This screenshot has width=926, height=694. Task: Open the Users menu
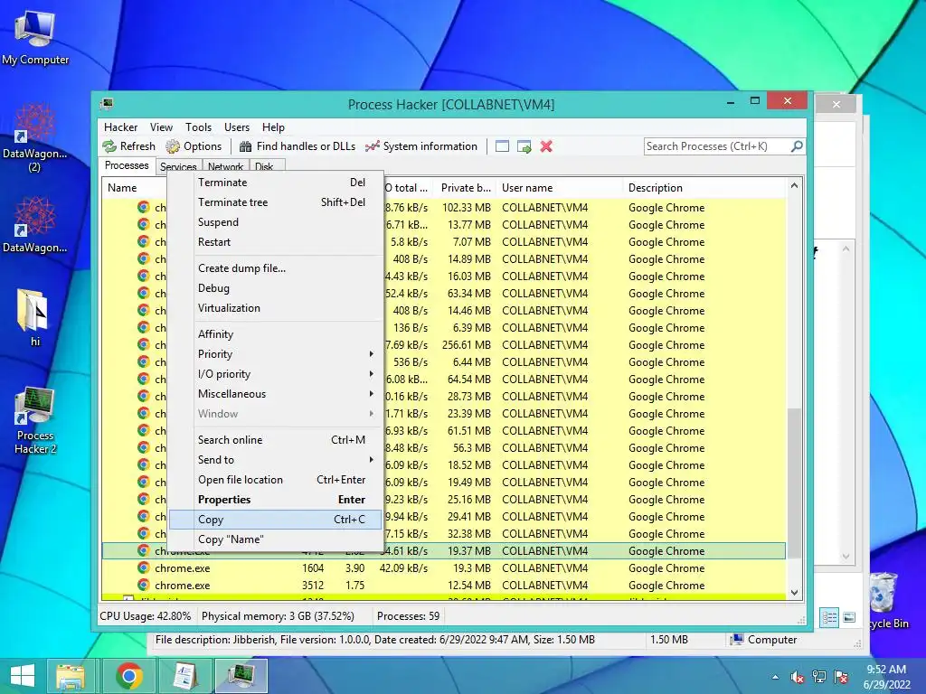237,127
